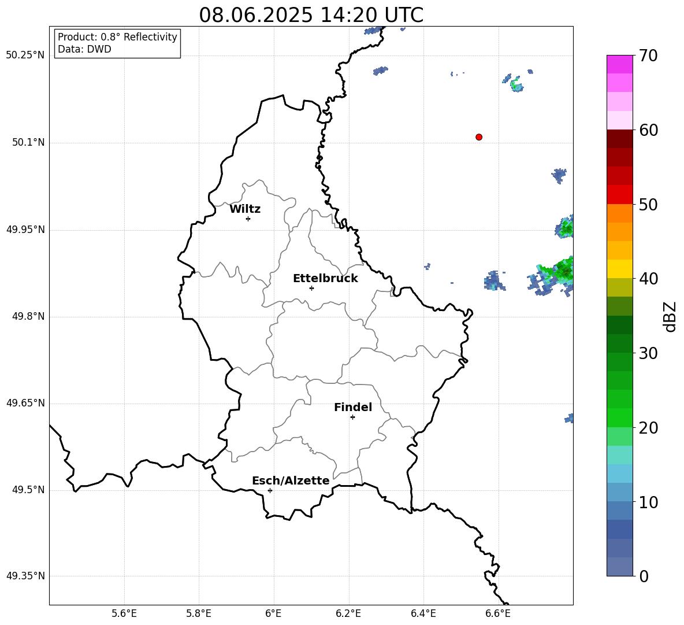684x625 pixels.
Task: Click the 0 value on colorbar
Action: (644, 576)
